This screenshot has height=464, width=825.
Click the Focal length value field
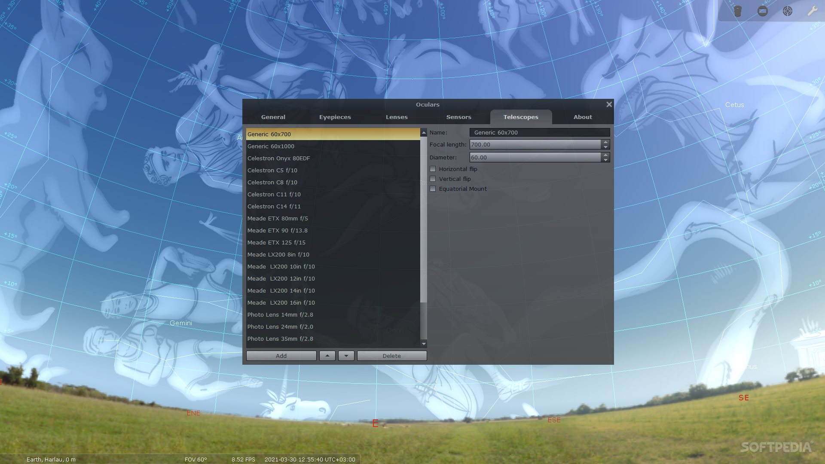pos(535,144)
